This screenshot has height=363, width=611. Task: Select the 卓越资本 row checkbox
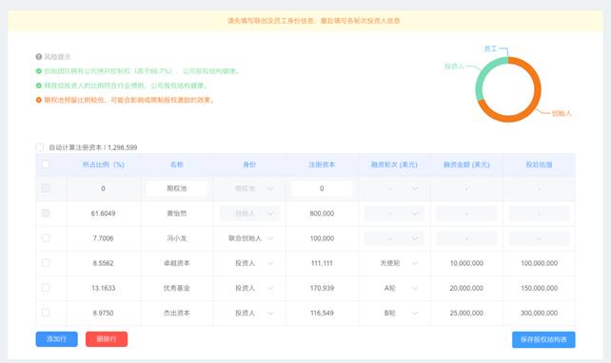[x=46, y=263]
